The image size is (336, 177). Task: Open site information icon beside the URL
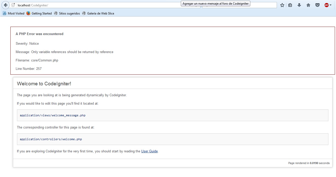click(x=13, y=5)
